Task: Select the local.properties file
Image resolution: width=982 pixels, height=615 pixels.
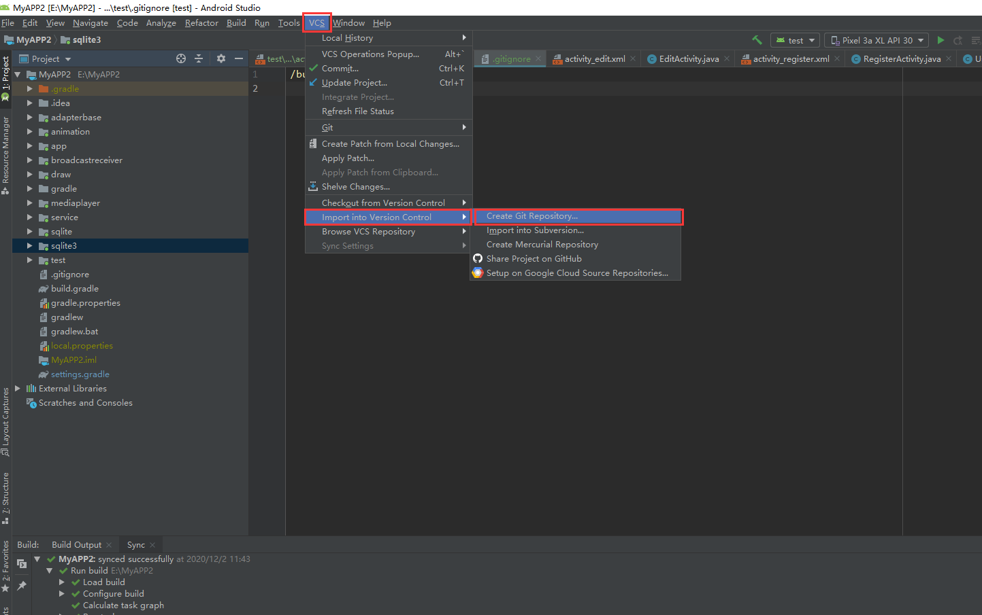Action: coord(82,345)
